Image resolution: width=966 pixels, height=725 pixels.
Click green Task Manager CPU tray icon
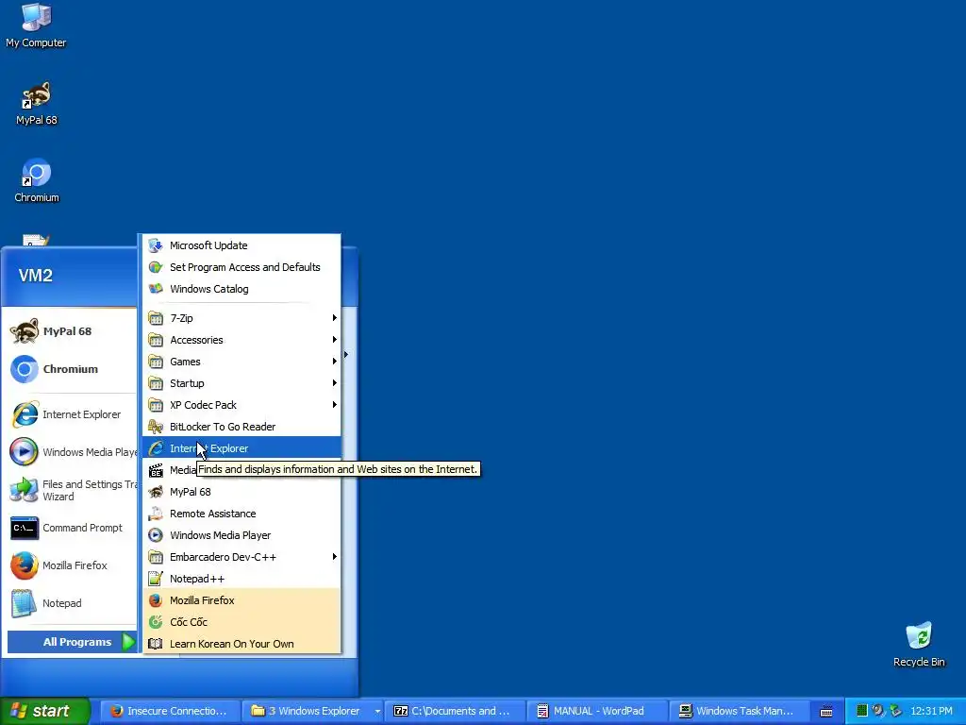click(x=862, y=711)
